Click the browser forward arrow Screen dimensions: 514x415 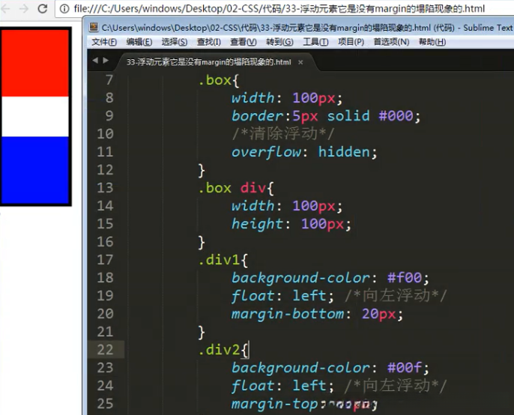[24, 8]
